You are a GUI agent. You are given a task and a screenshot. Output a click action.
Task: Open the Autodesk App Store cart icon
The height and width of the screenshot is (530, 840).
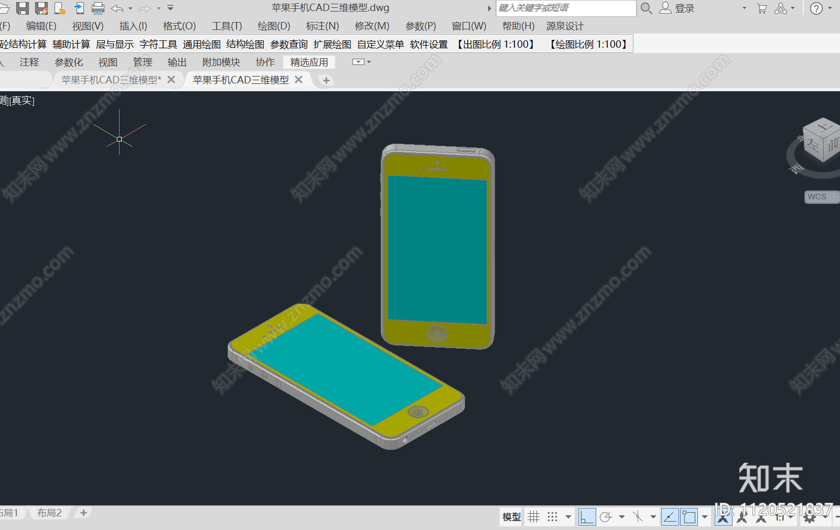[762, 8]
